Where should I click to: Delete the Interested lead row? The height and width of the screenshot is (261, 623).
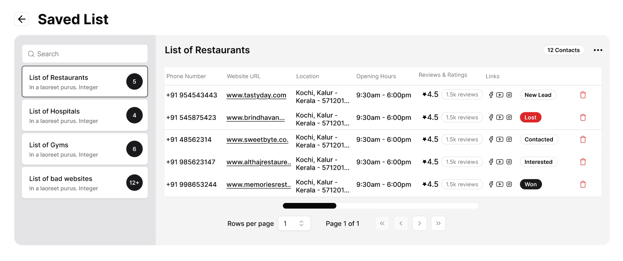click(583, 162)
